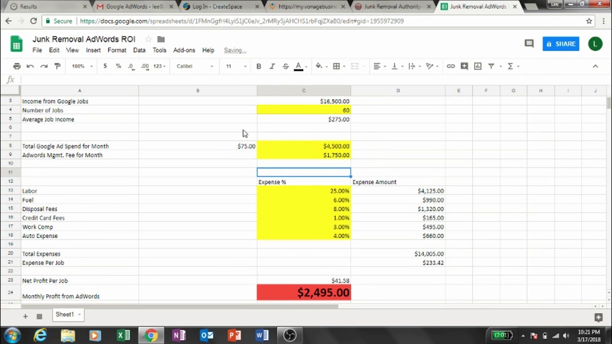Screen dimensions: 612x344
Task: Open the Functions sigma menu
Action: 510,66
